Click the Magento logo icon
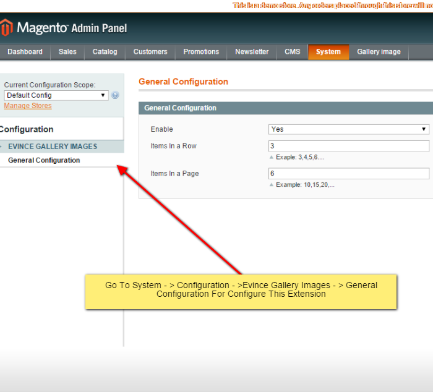 coord(6,28)
